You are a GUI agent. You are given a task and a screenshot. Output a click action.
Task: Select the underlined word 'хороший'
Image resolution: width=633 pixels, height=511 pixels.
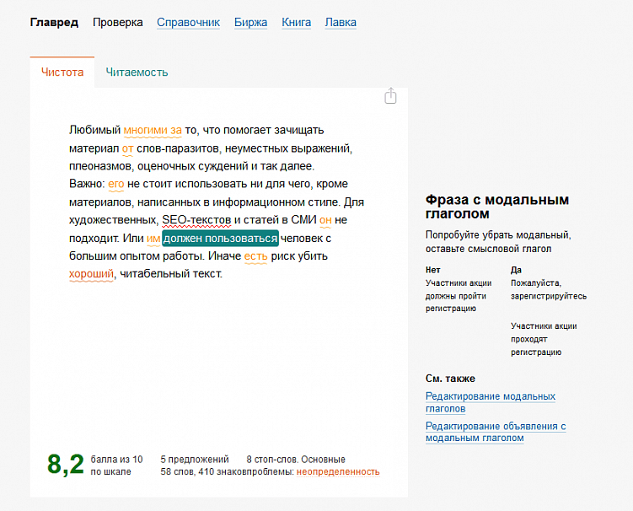coord(90,274)
